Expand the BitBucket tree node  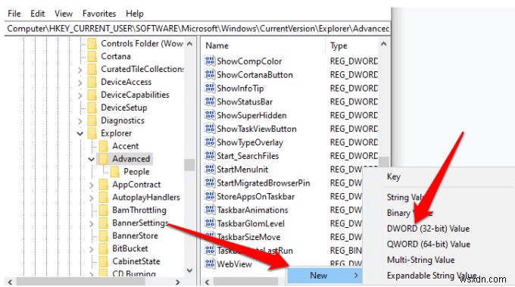92,249
